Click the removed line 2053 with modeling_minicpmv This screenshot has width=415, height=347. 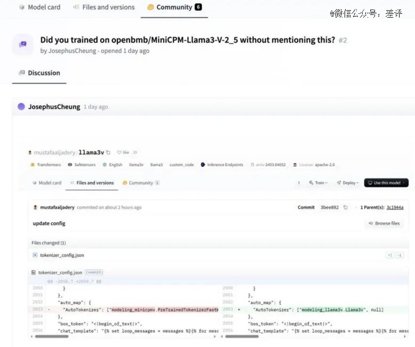click(x=124, y=310)
